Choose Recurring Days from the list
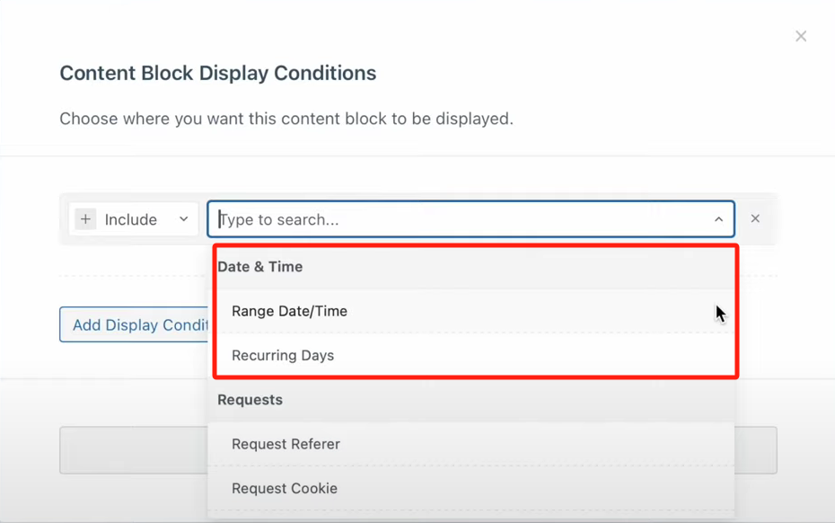 pyautogui.click(x=283, y=355)
